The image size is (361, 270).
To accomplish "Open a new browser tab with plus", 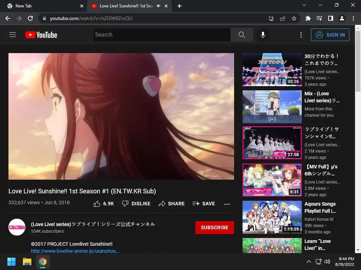I will [x=179, y=6].
